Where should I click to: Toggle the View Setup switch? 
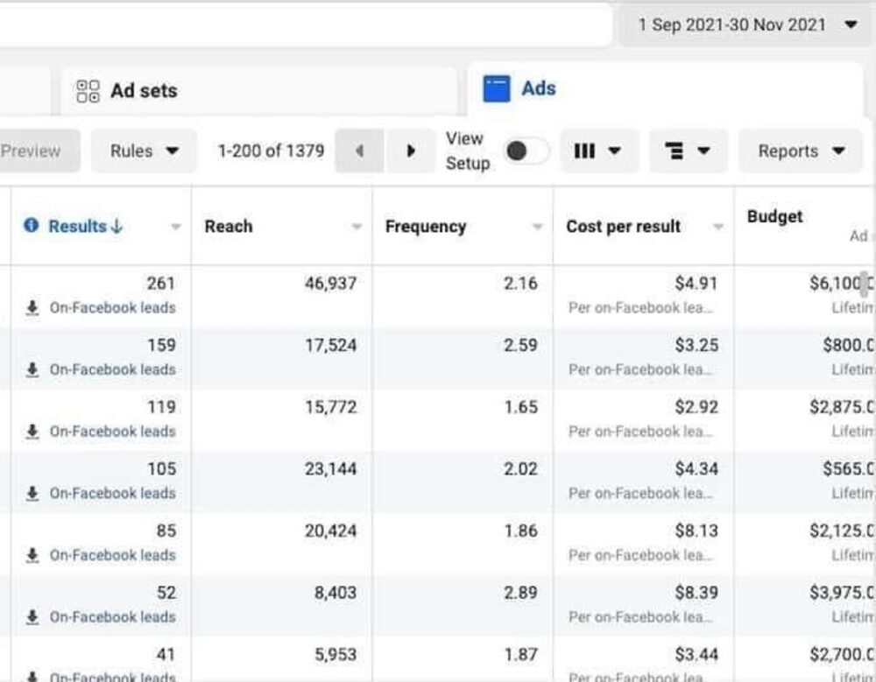(x=526, y=151)
